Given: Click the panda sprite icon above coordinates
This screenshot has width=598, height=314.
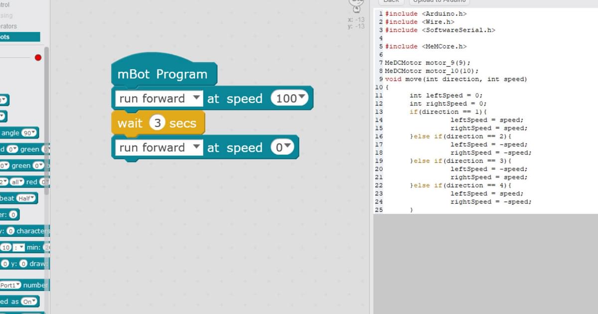Looking at the screenshot, I should (x=357, y=6).
